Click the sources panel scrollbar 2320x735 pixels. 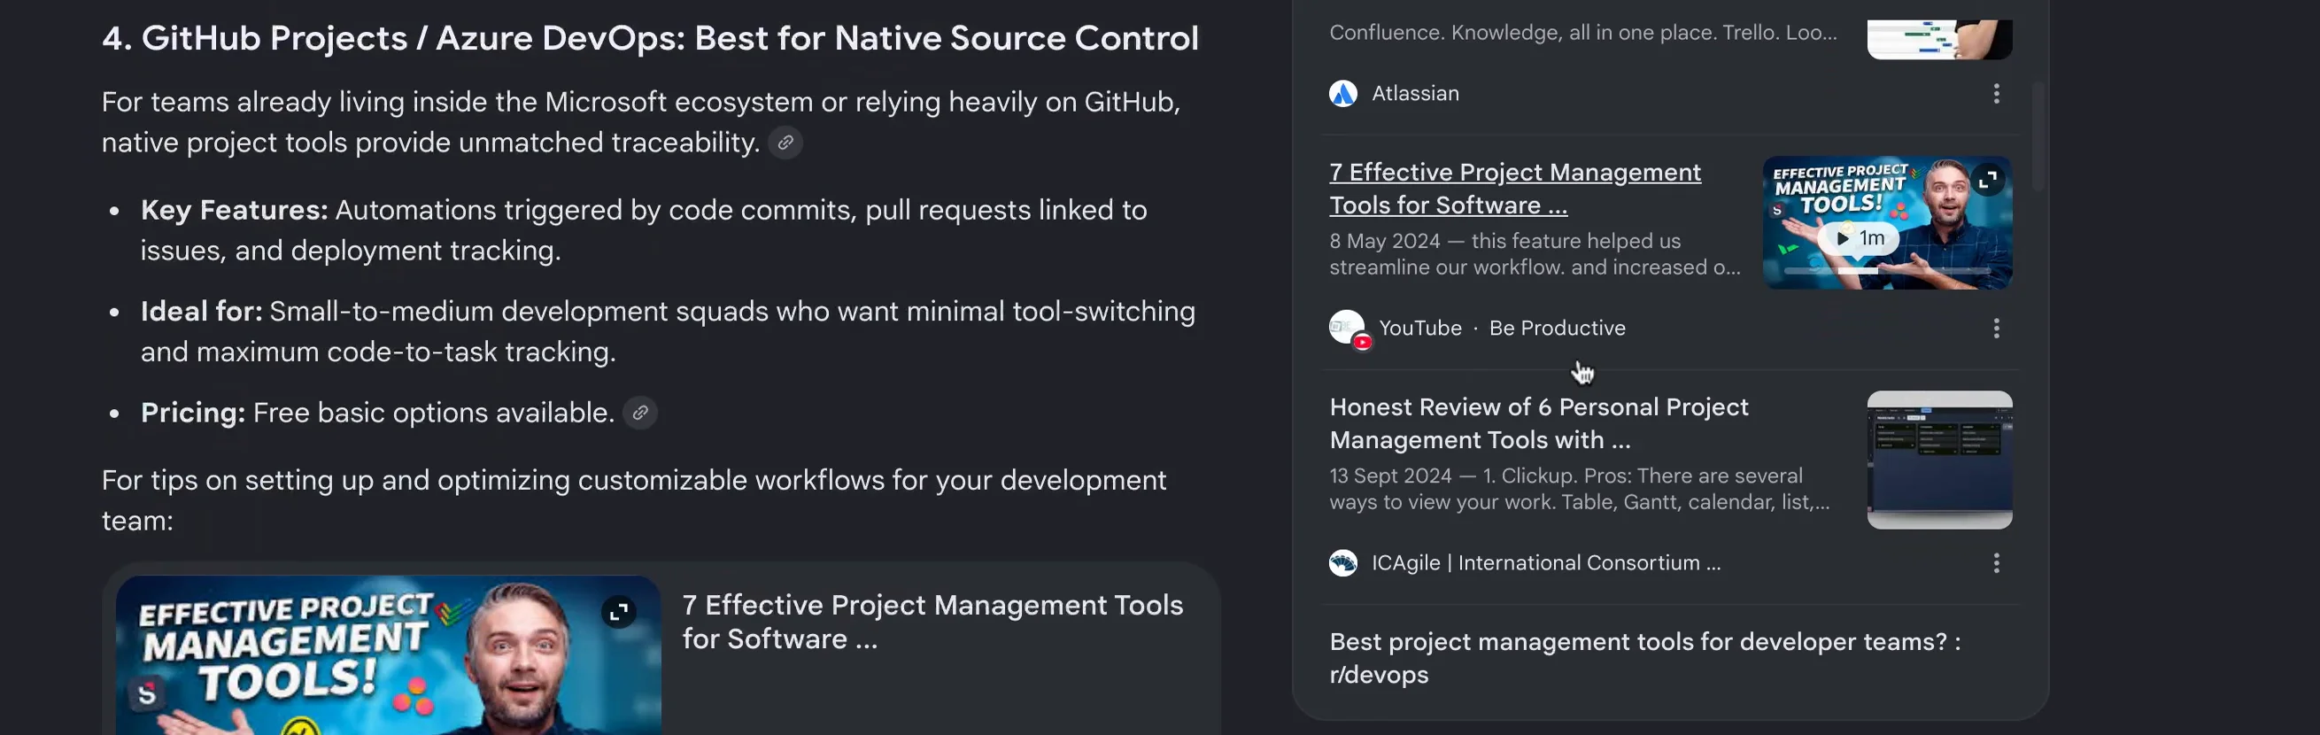tap(2038, 135)
